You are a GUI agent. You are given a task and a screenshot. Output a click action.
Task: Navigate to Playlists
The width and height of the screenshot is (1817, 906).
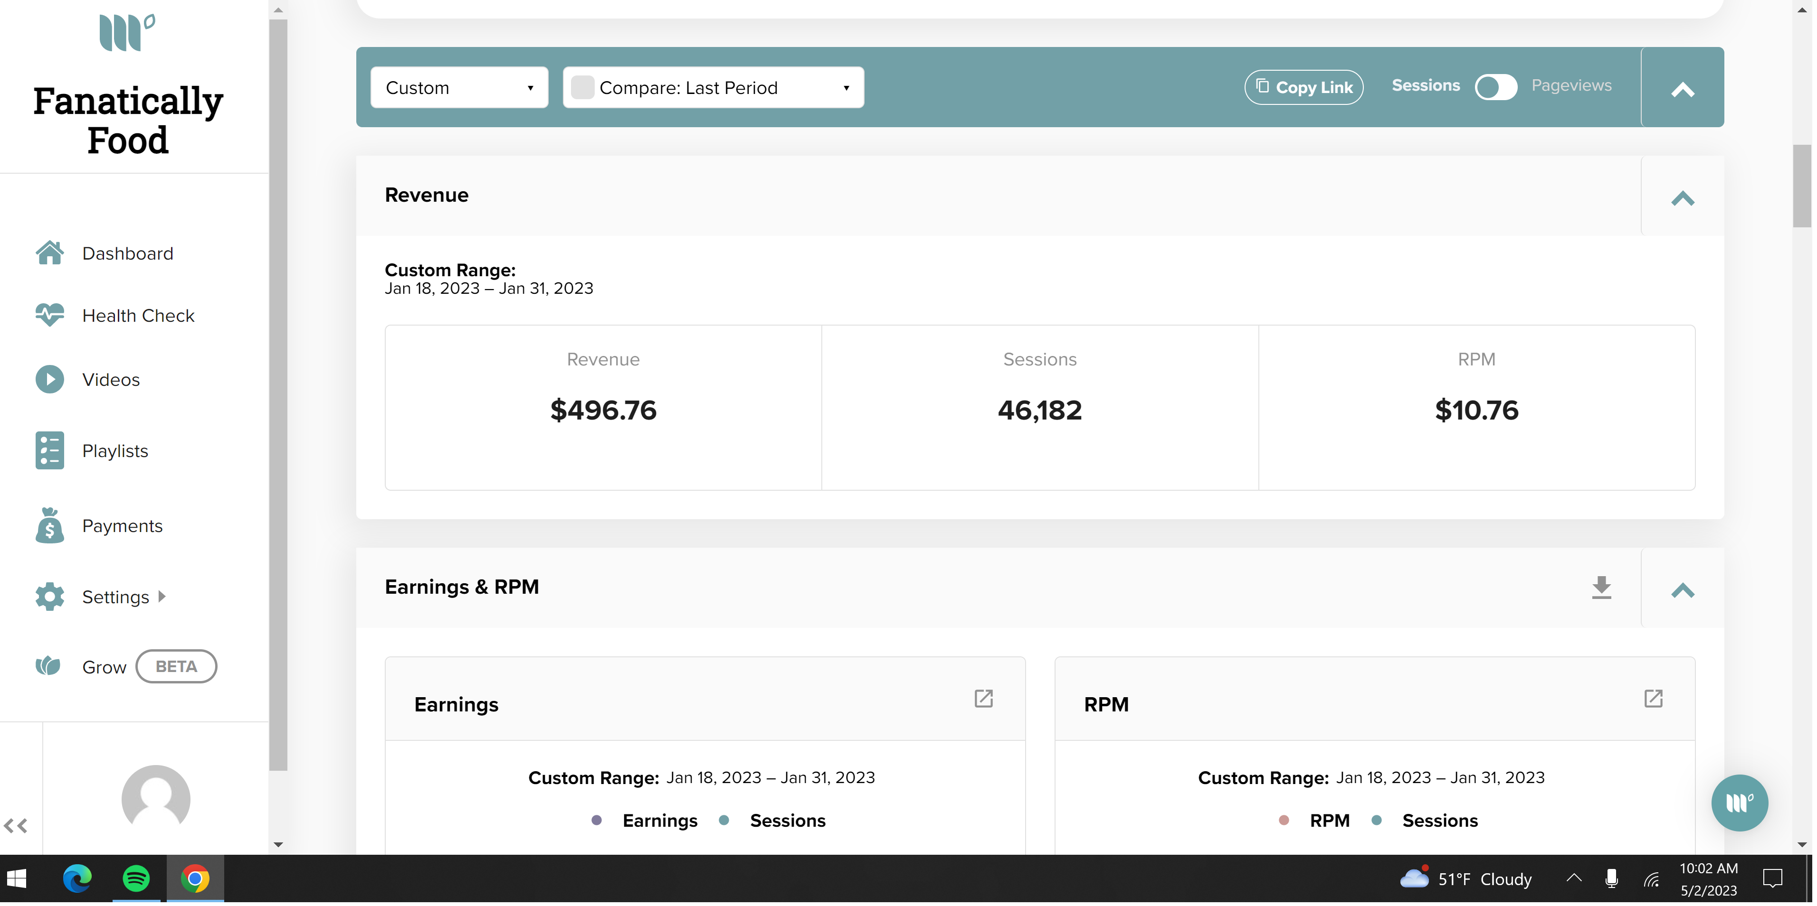(115, 451)
